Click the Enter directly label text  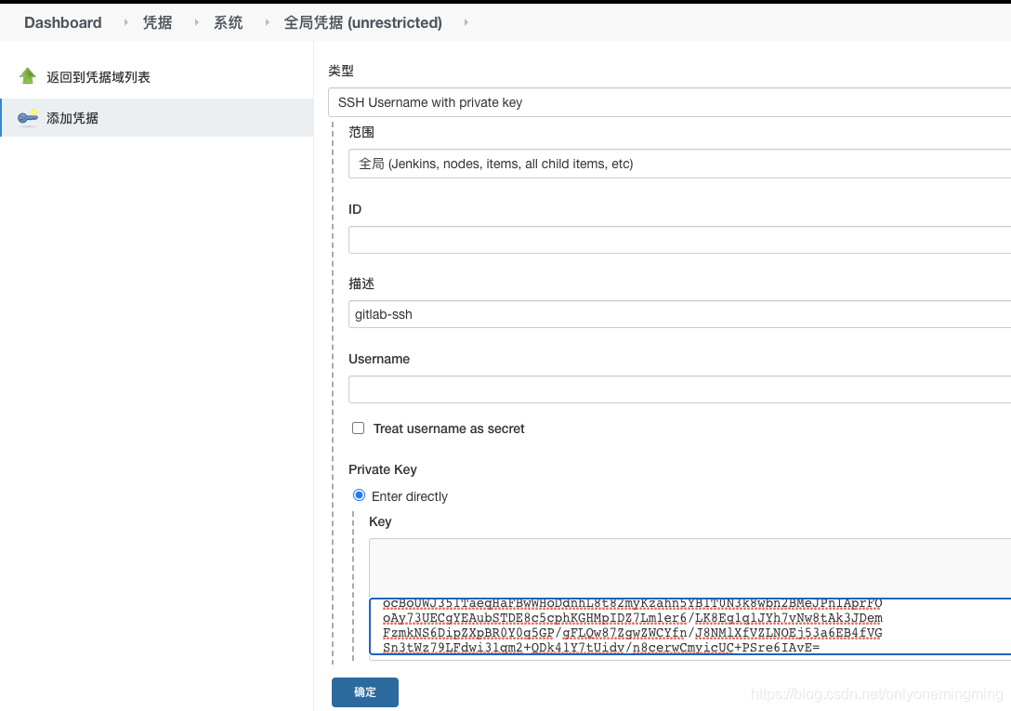point(410,496)
